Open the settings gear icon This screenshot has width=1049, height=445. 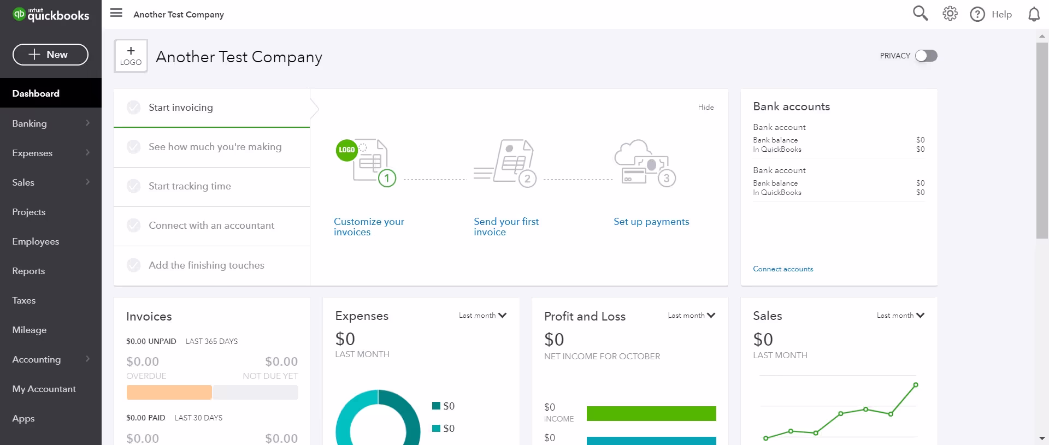(x=950, y=14)
